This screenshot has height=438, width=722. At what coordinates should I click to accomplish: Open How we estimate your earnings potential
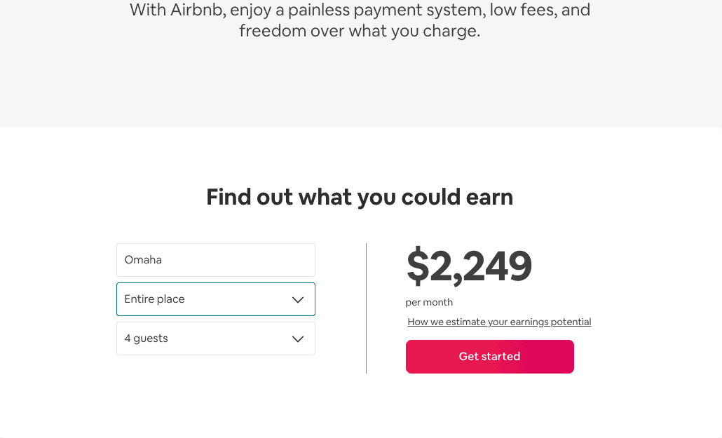click(499, 322)
